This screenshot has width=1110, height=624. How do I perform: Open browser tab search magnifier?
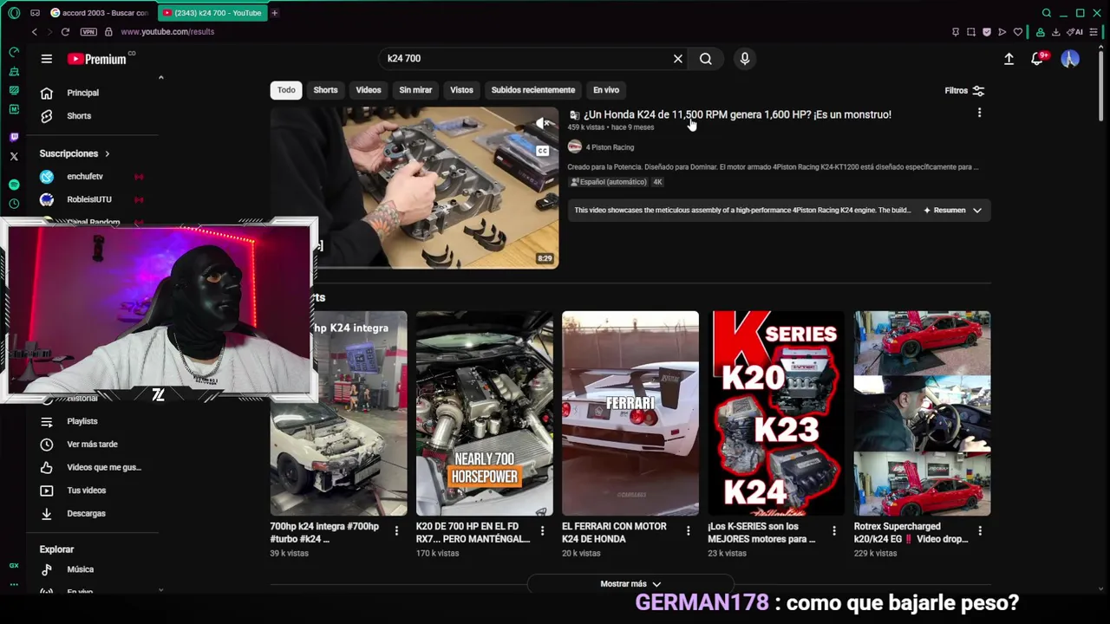click(1047, 13)
